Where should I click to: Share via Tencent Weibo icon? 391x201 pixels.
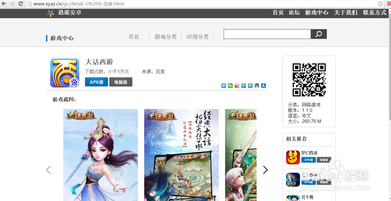tap(244, 85)
